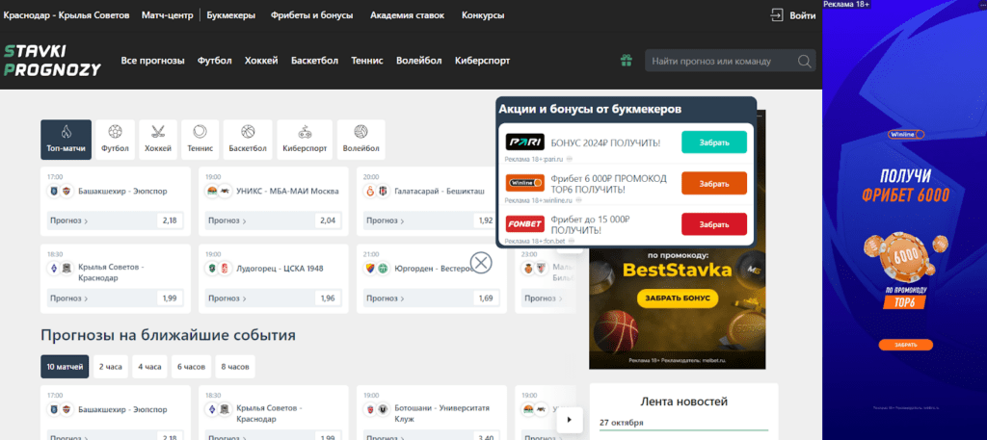Claim the PARI bonus with Забрать
The image size is (987, 440).
coord(714,142)
